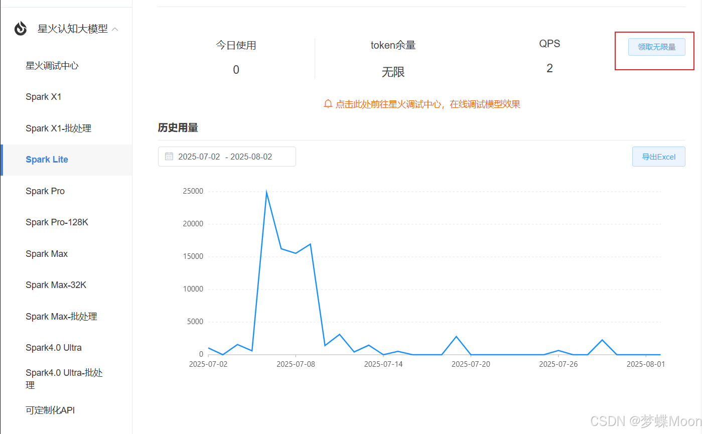704x434 pixels.
Task: Click y-axis label 15000
Action: [193, 256]
